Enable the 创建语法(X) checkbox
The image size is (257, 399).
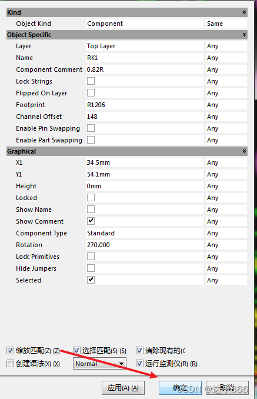(10, 363)
